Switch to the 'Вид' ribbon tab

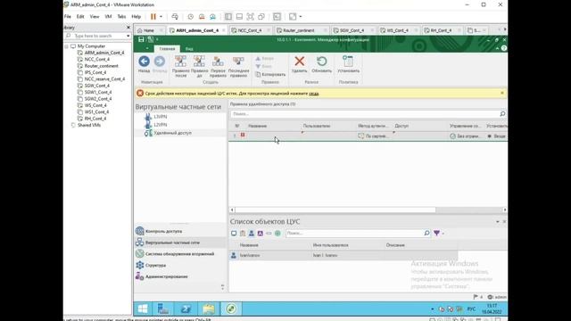[189, 48]
